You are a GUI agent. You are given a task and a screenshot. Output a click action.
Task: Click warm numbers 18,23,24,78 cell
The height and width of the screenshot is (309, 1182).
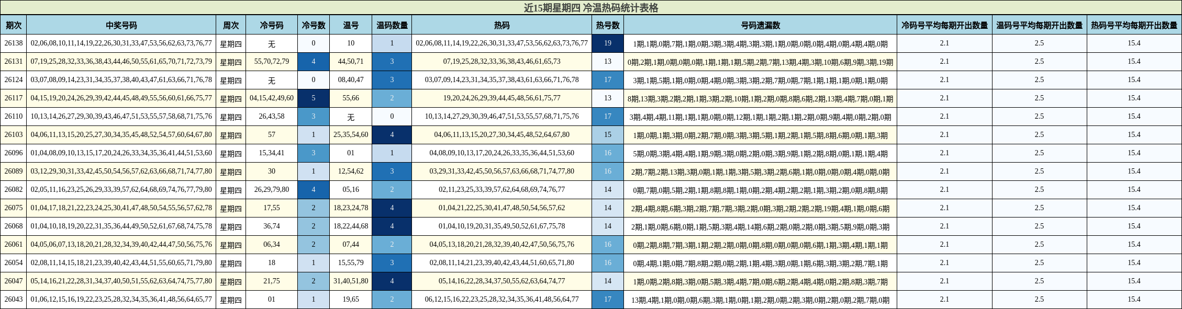coord(351,208)
